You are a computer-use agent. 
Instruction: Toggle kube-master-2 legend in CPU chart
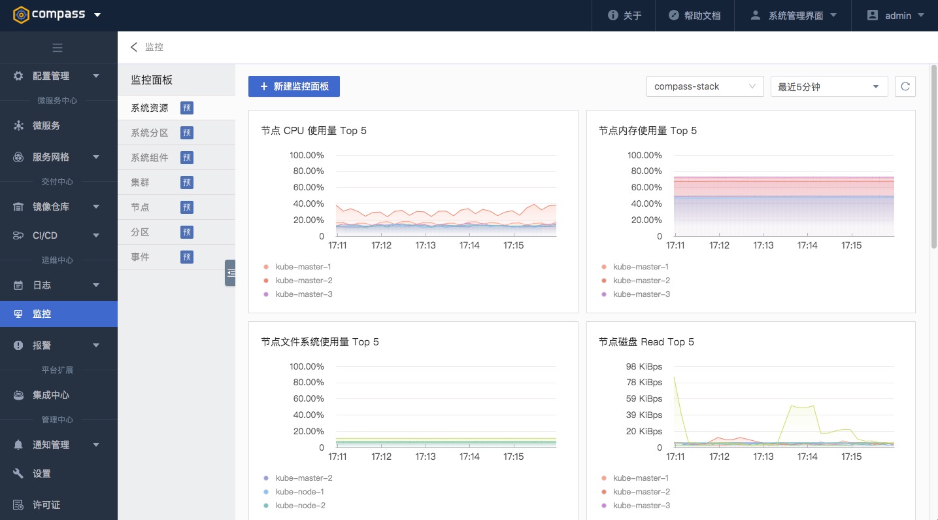click(x=297, y=281)
